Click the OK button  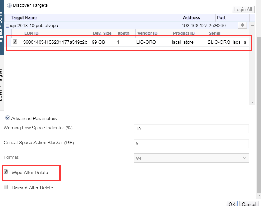tap(232, 204)
